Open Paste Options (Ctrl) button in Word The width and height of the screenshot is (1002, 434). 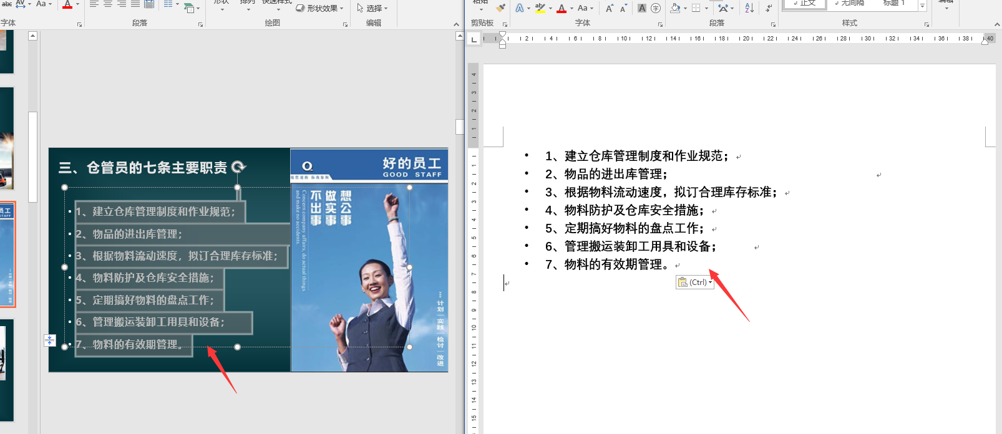[695, 282]
